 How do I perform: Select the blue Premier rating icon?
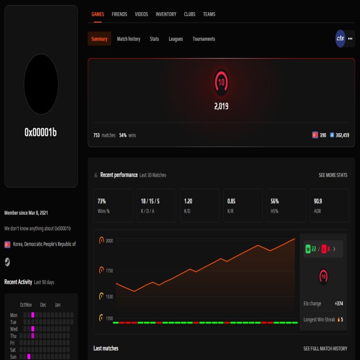333,135
